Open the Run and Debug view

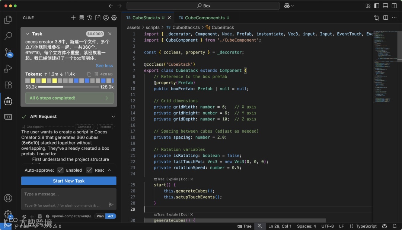[x=8, y=69]
